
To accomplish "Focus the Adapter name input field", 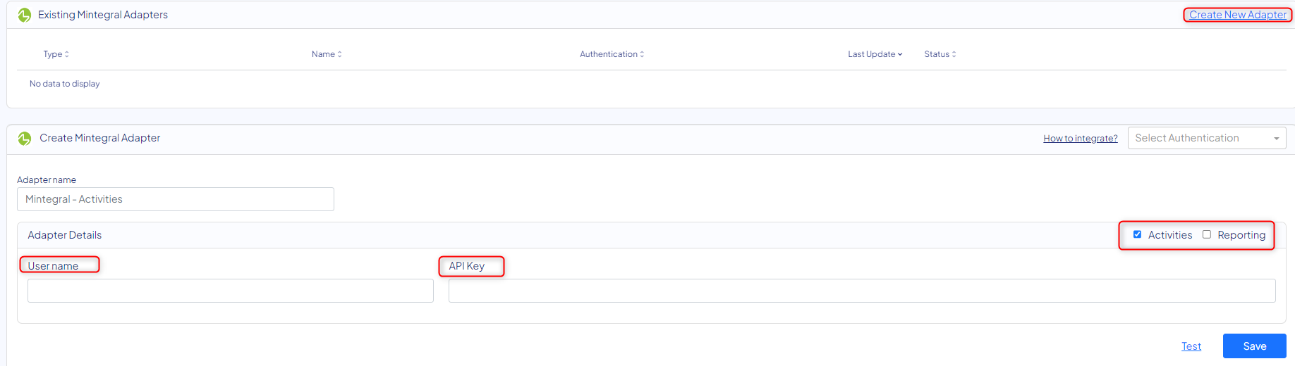I will pyautogui.click(x=175, y=199).
